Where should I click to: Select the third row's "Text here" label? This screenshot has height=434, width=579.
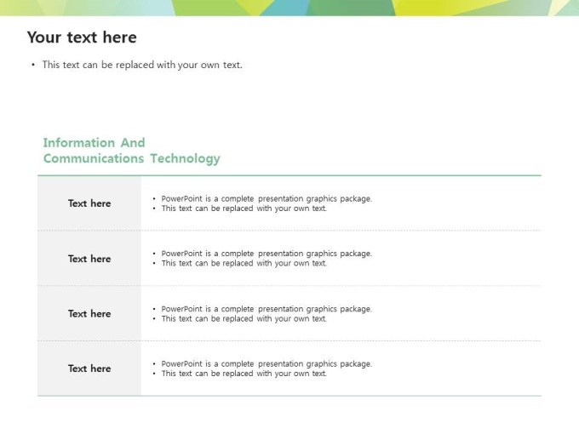pos(89,314)
